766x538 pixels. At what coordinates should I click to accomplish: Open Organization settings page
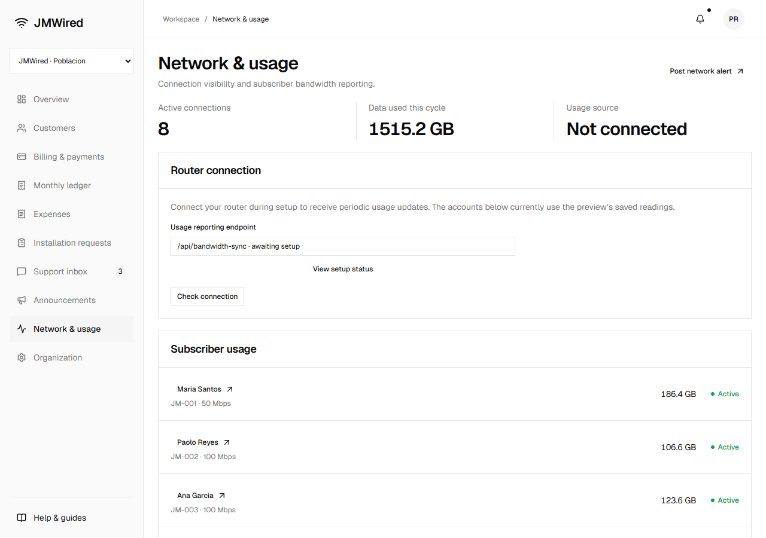tap(71, 357)
